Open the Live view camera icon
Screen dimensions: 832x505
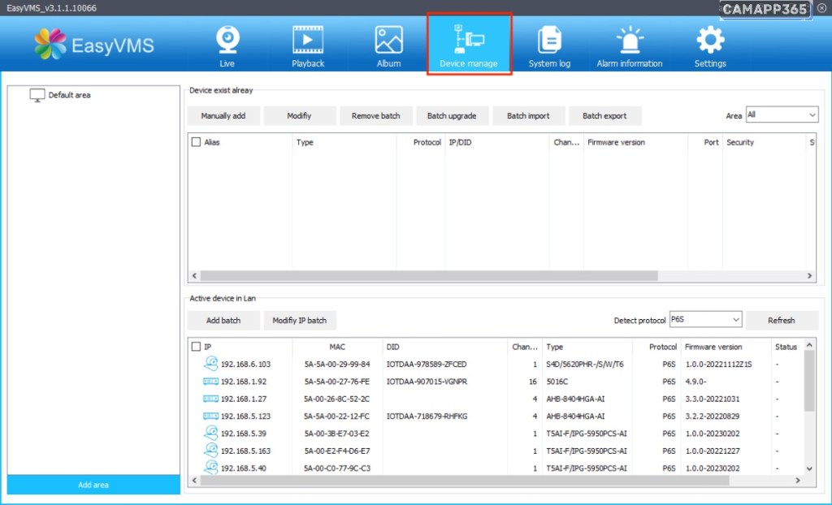[227, 41]
